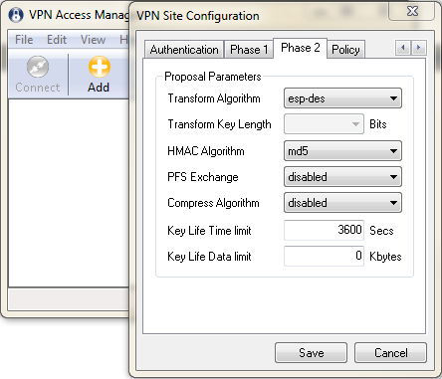Click the Add site icon
The height and width of the screenshot is (379, 442).
[99, 67]
